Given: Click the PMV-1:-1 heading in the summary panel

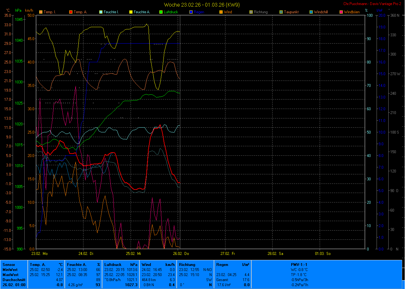Looking at the screenshot, I should coord(299,264).
